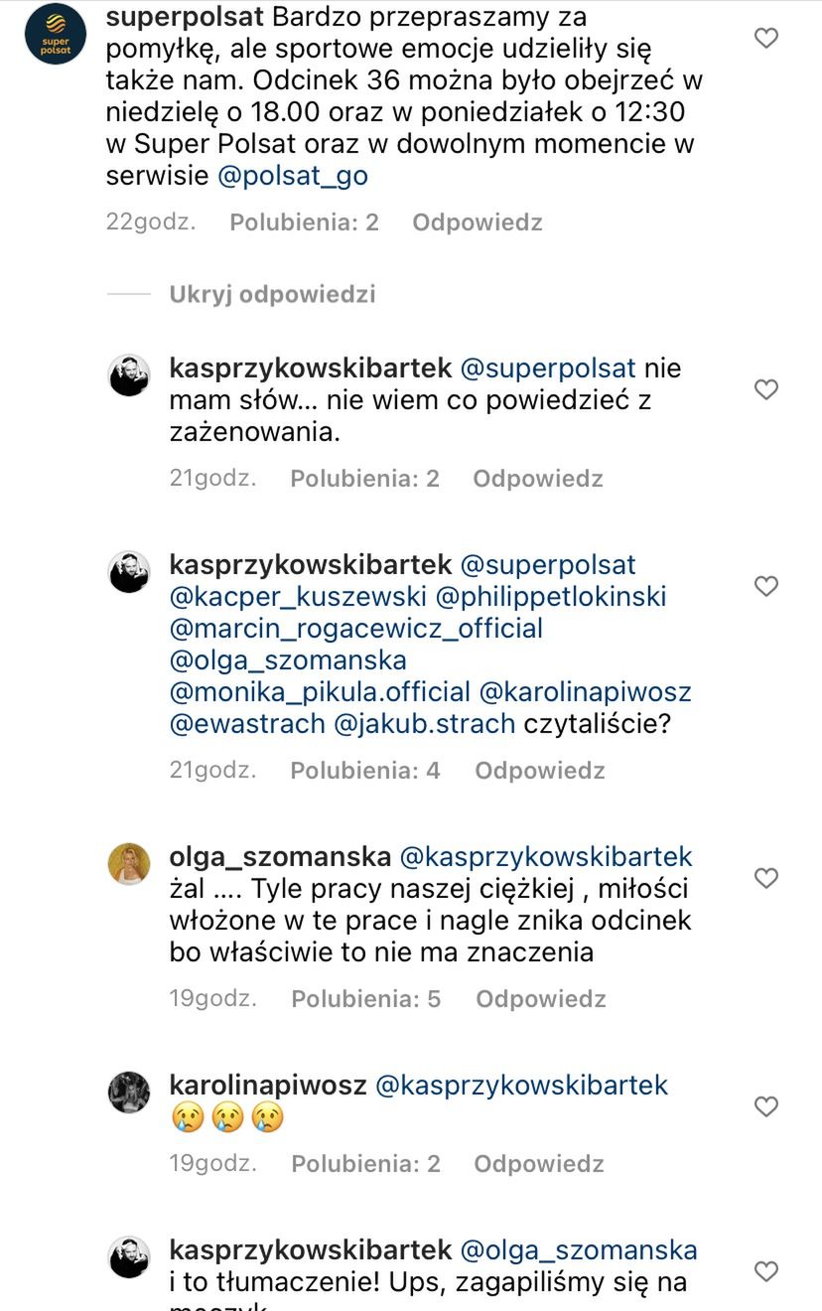Like kasprzykowskibartek's 'nie mam słów' comment
The width and height of the screenshot is (822, 1311).
(x=766, y=390)
